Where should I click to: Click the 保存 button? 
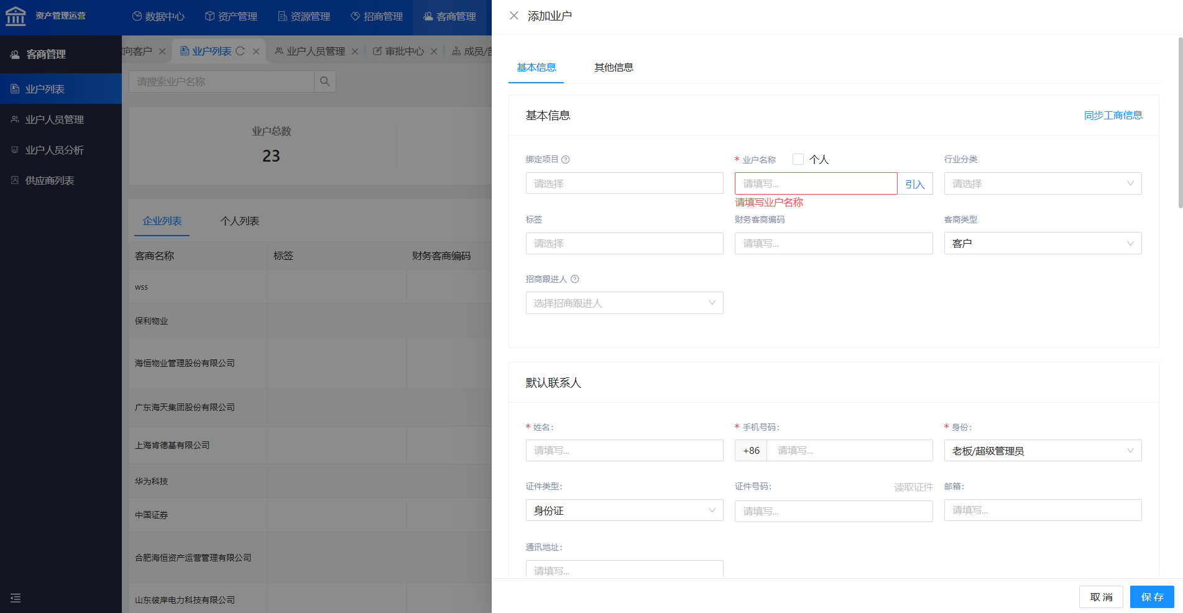coord(1151,597)
